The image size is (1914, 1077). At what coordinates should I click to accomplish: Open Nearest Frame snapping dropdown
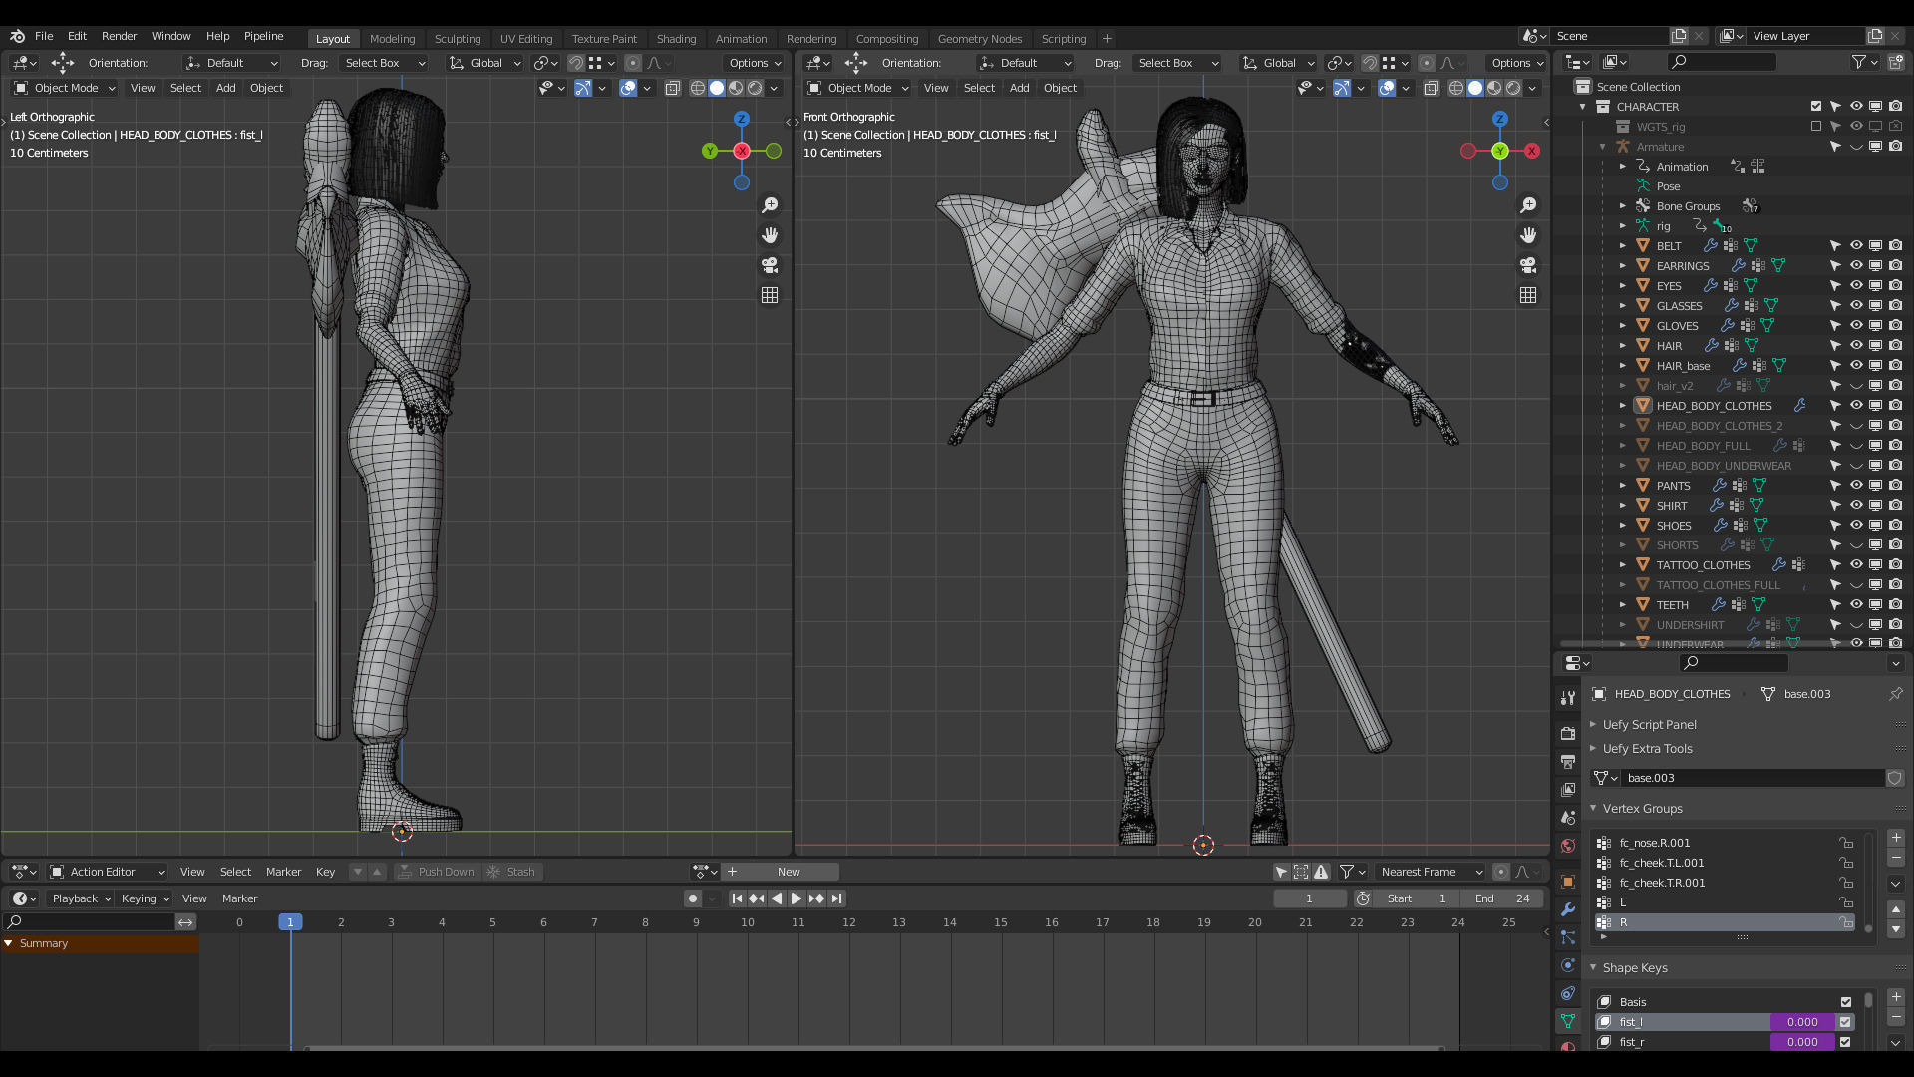pos(1429,872)
